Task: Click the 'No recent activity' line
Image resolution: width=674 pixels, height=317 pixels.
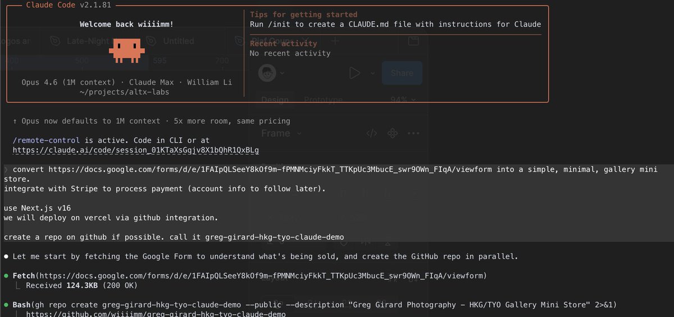Action: (x=290, y=53)
